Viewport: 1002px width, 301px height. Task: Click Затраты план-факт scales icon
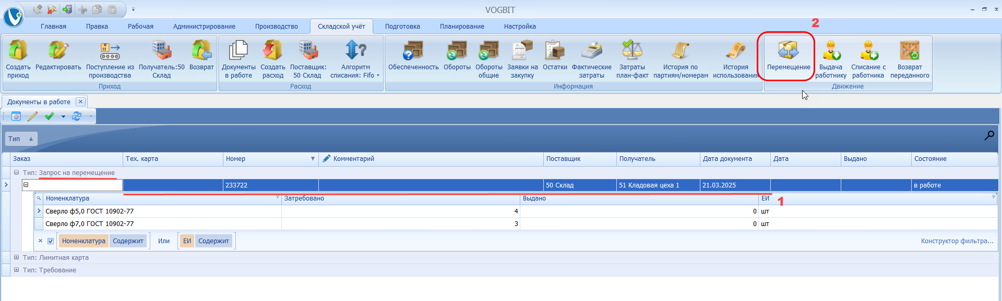(x=632, y=51)
